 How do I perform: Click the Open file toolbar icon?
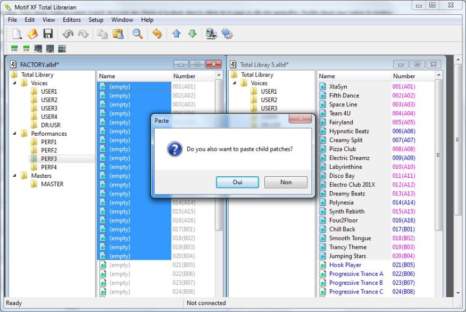pos(32,34)
